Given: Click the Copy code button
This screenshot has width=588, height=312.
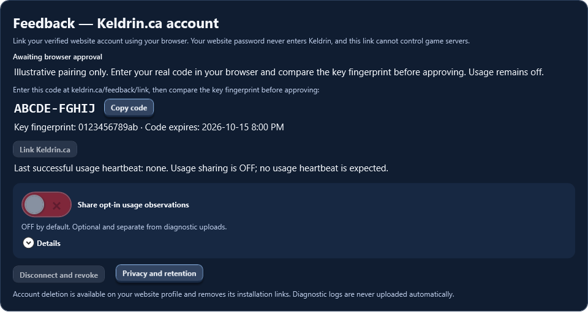Looking at the screenshot, I should 129,108.
